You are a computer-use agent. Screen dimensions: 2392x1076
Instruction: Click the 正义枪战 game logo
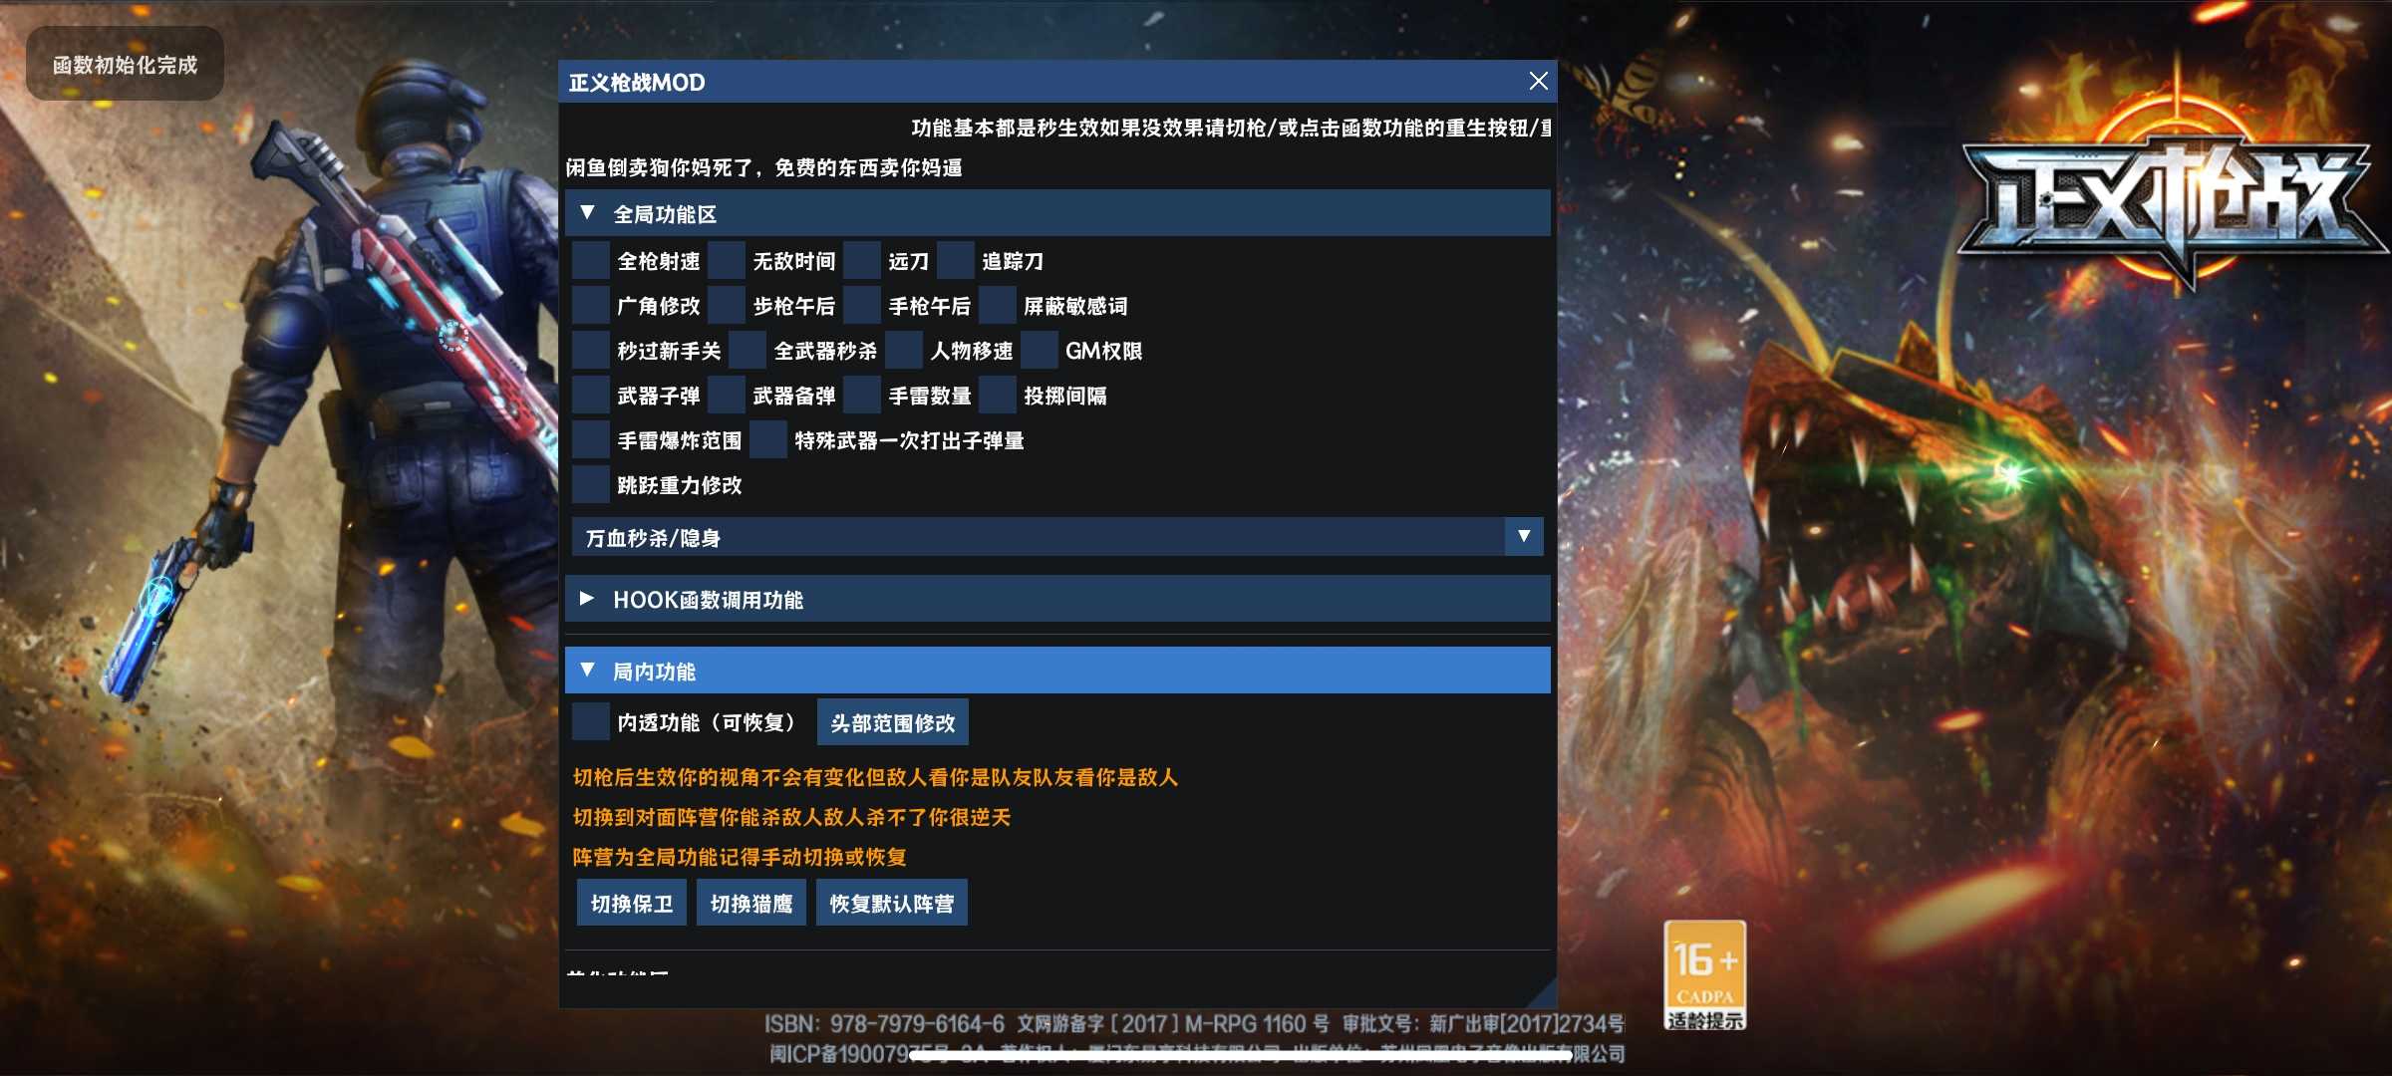(2173, 199)
